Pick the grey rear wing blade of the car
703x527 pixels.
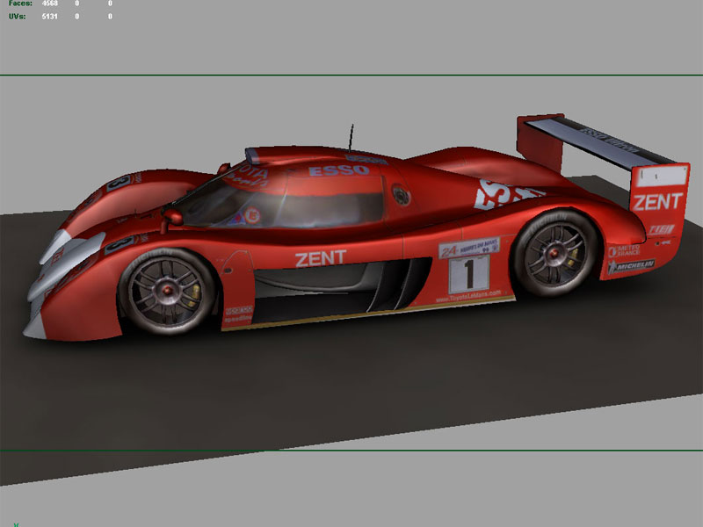click(x=600, y=141)
